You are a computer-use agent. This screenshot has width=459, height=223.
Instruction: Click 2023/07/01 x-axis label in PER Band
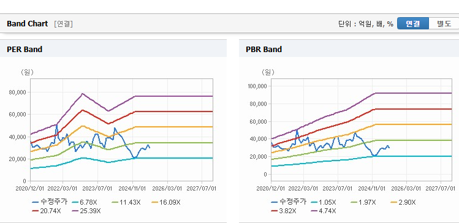click(x=98, y=189)
